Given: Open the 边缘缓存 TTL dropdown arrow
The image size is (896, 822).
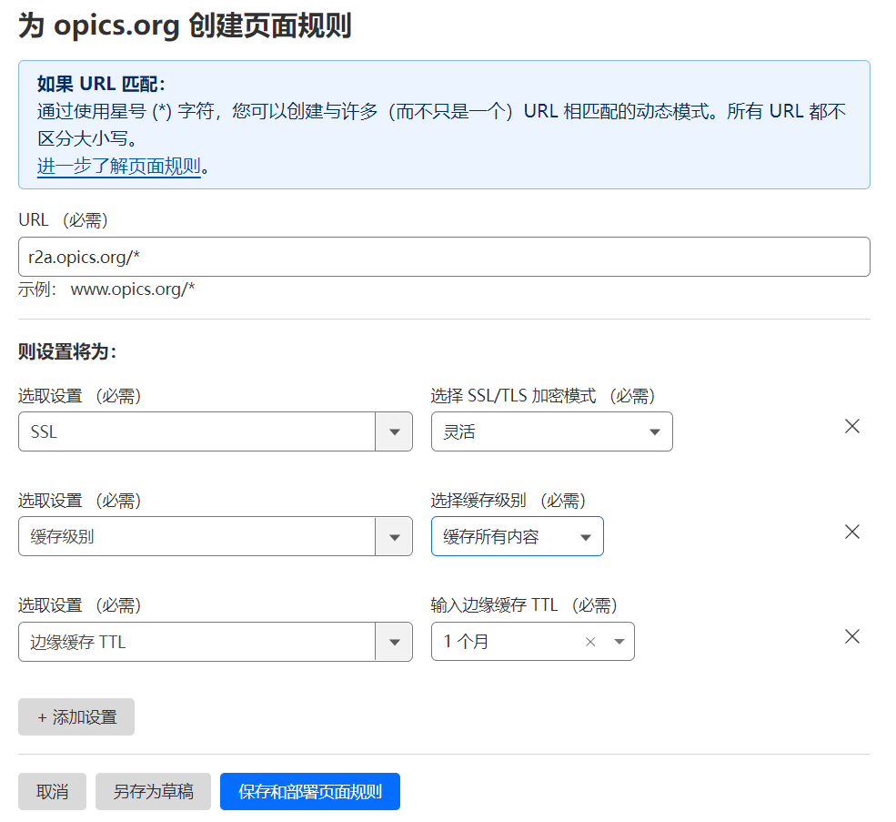Looking at the screenshot, I should point(394,642).
